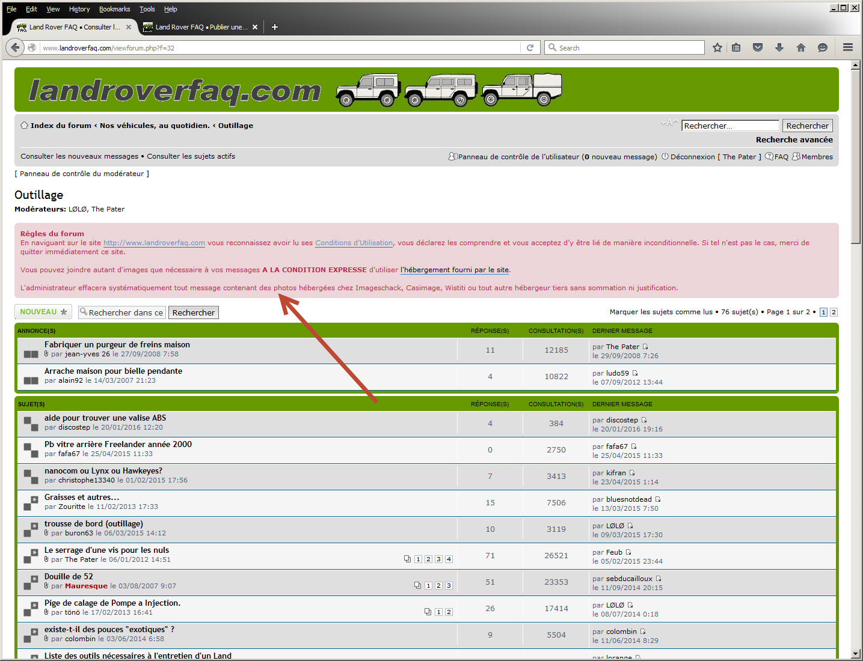Change font size icon near search
The height and width of the screenshot is (661, 863).
click(669, 123)
